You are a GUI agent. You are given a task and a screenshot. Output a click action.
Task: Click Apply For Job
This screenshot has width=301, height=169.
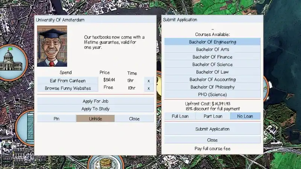click(96, 101)
